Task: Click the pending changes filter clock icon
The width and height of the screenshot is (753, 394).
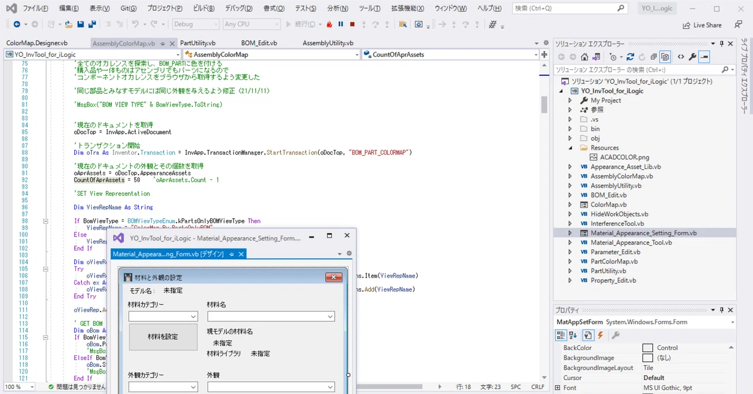Action: coord(614,57)
